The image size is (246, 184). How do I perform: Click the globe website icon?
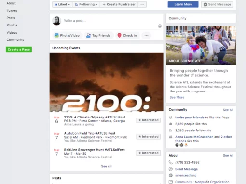(x=171, y=175)
